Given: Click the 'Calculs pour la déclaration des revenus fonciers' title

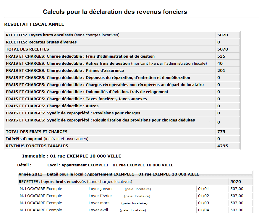Looking at the screenshot, I should [x=115, y=12].
